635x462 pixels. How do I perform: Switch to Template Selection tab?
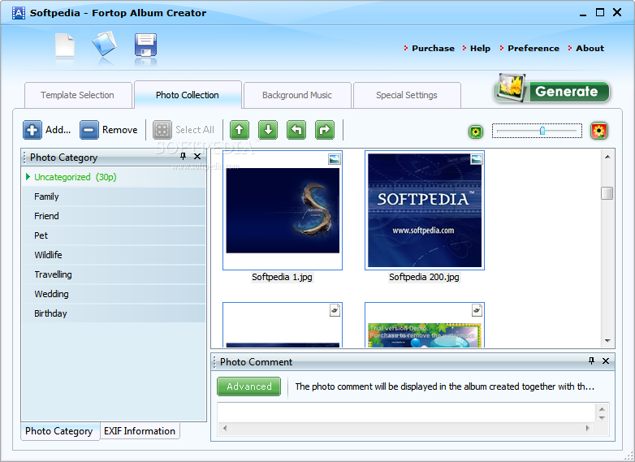tap(78, 95)
